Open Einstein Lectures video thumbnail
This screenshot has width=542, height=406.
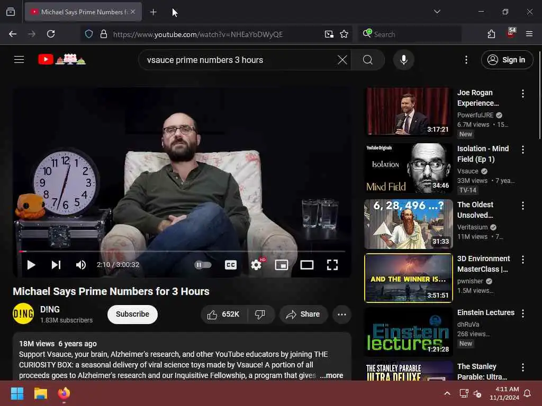click(x=409, y=332)
